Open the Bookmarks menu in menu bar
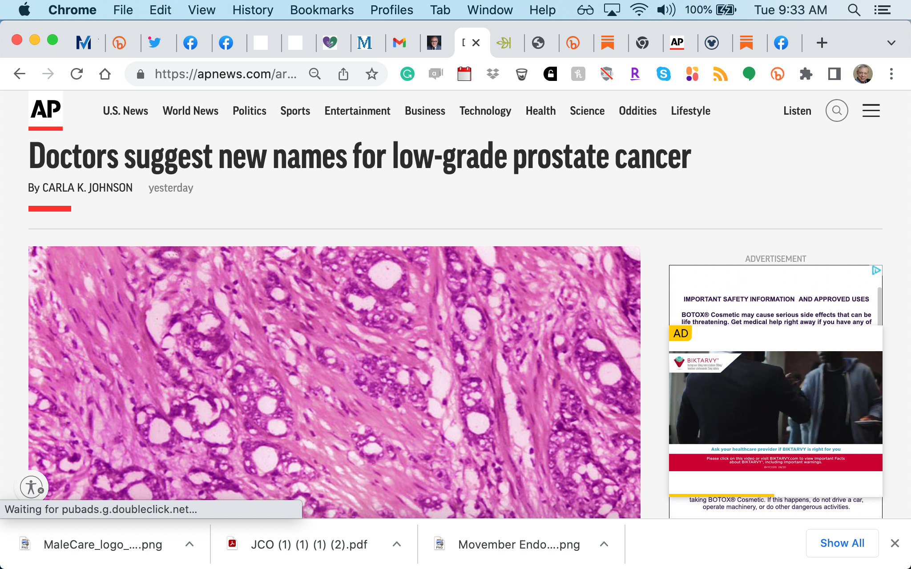The width and height of the screenshot is (911, 569). tap(322, 10)
